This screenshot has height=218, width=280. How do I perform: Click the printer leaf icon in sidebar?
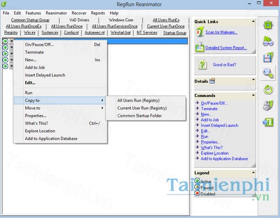click(x=268, y=106)
